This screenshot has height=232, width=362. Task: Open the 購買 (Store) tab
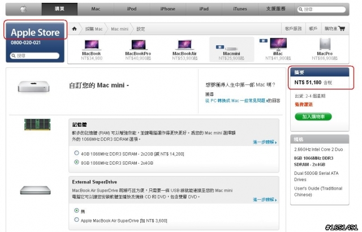click(59, 9)
